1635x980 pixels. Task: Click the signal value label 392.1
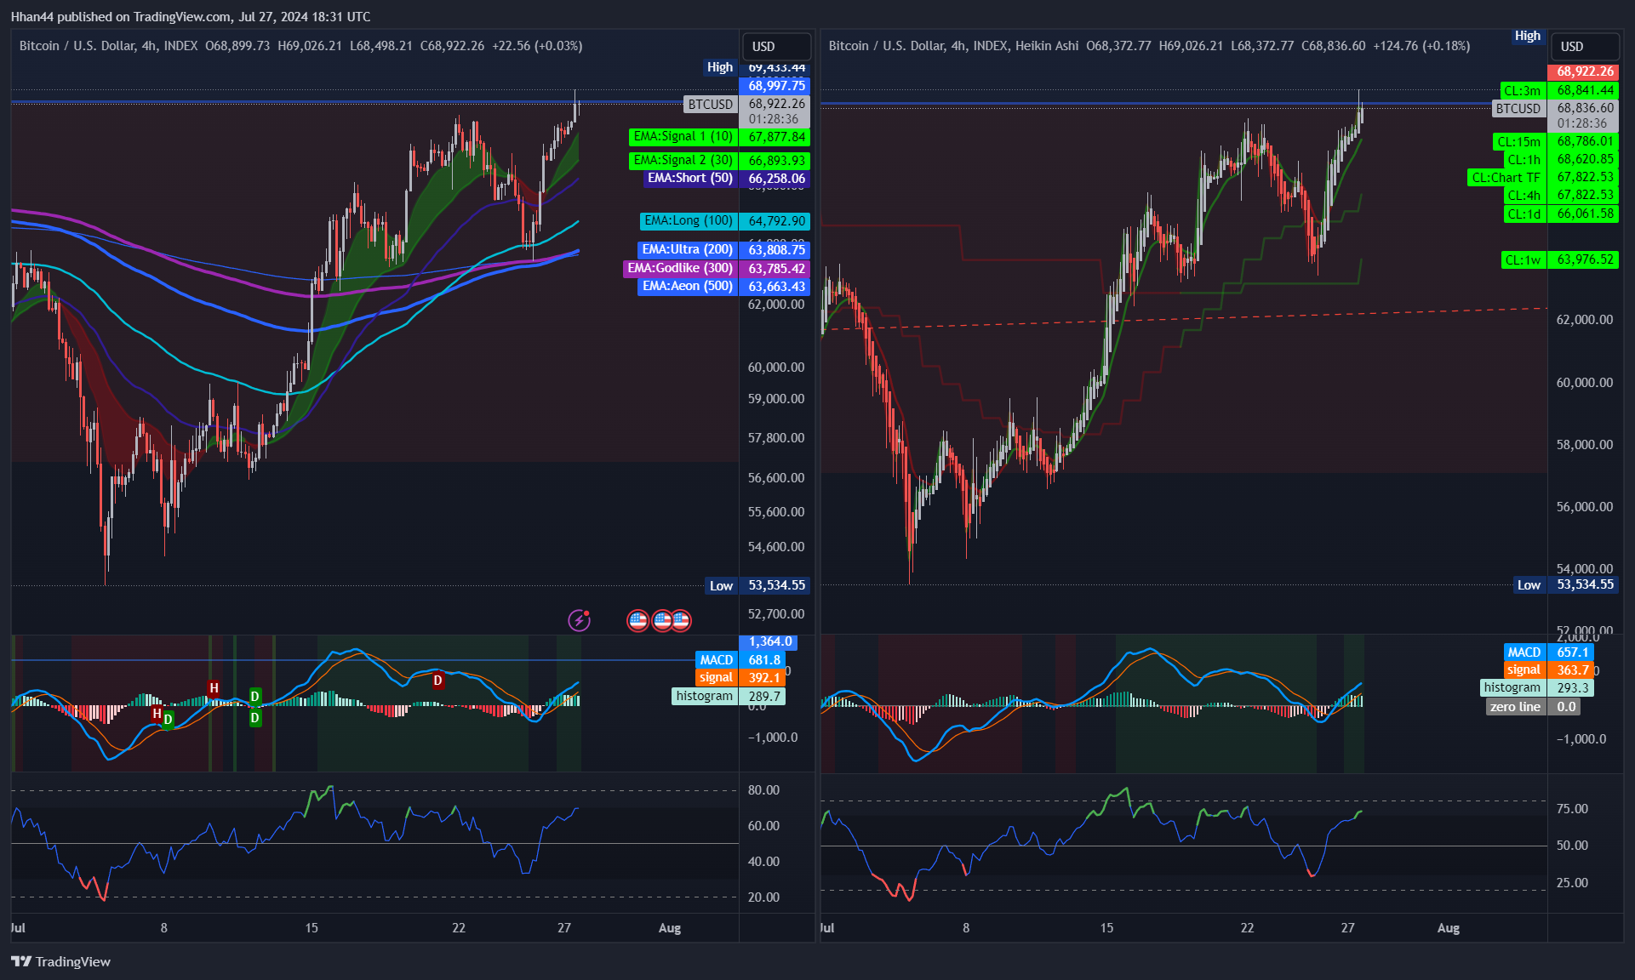point(763,677)
